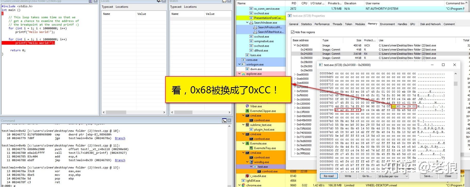Click the highlighted cc byte in hex dump
The image size is (470, 187).
394,106
